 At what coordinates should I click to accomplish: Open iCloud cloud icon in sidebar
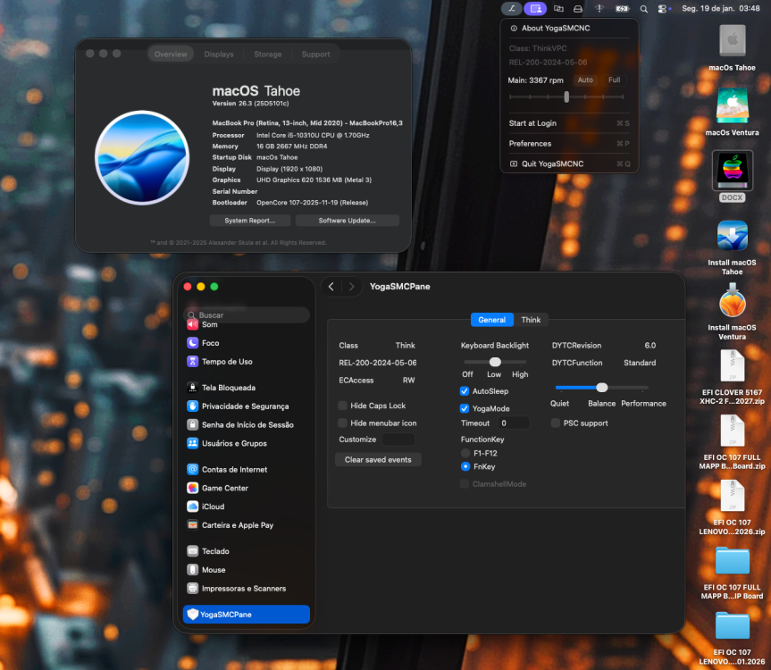pyautogui.click(x=193, y=507)
